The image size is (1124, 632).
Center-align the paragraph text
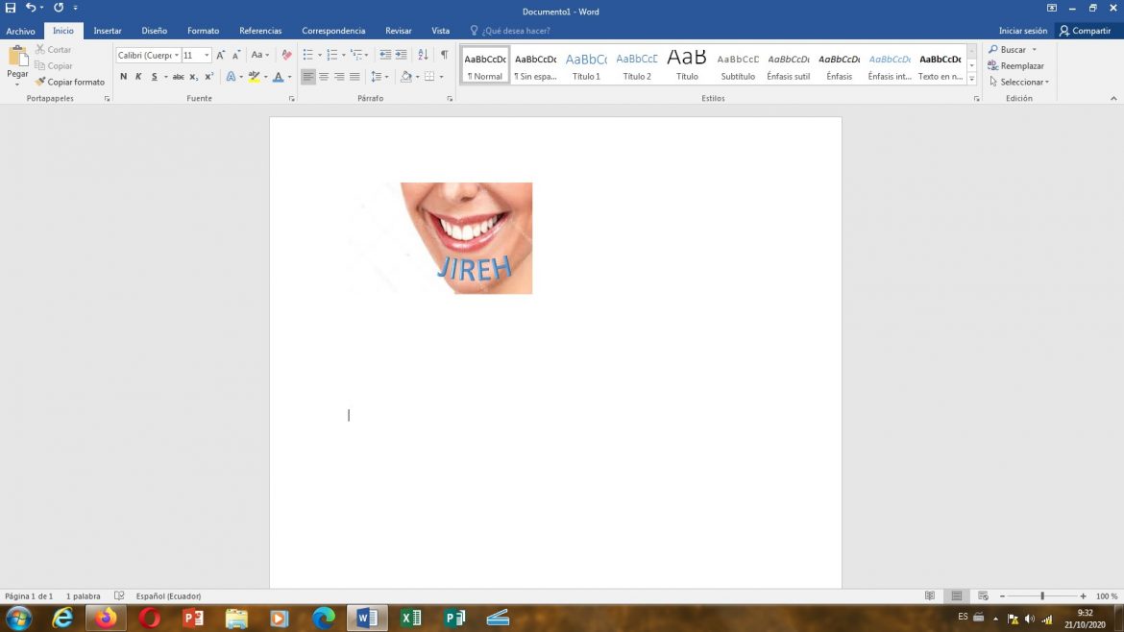point(324,77)
